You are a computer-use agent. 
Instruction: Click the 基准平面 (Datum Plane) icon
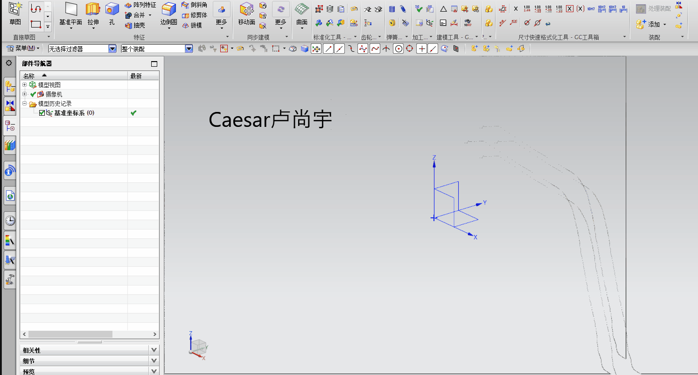pyautogui.click(x=71, y=9)
